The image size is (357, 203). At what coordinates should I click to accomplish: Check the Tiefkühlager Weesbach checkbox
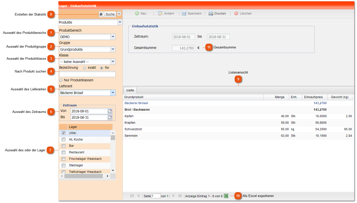click(x=63, y=172)
